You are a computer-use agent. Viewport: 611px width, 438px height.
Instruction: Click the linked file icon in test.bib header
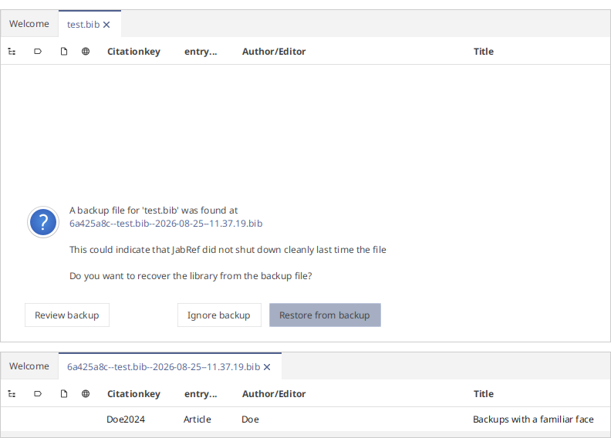pos(64,52)
